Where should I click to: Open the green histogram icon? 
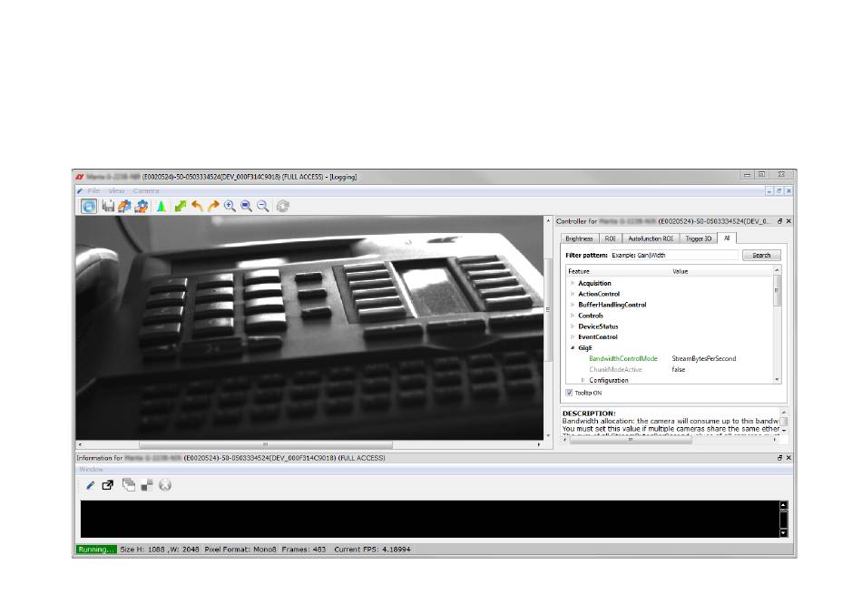[162, 206]
